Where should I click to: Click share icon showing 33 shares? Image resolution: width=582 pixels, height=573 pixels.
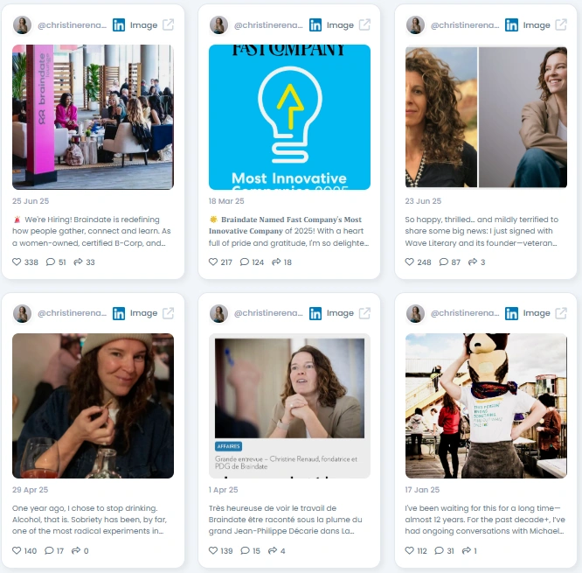point(78,262)
